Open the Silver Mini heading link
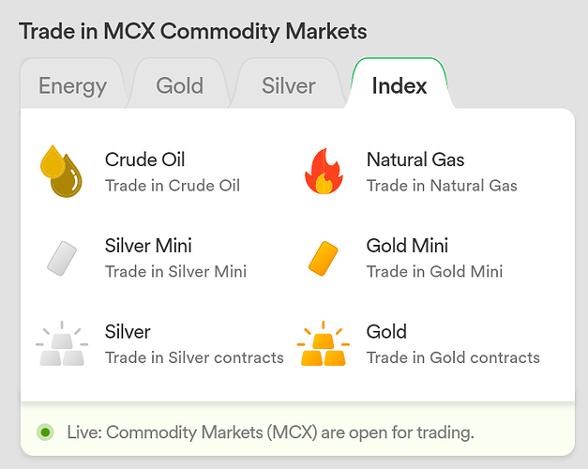 point(148,246)
